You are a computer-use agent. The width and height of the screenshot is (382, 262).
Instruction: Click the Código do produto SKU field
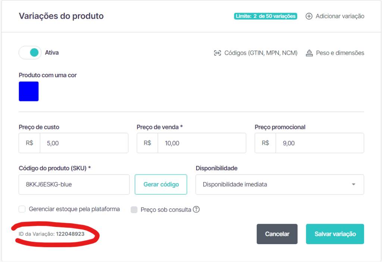point(74,184)
